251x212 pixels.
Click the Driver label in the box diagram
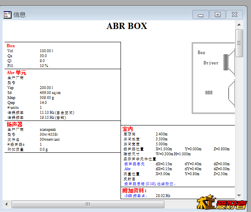(211, 63)
